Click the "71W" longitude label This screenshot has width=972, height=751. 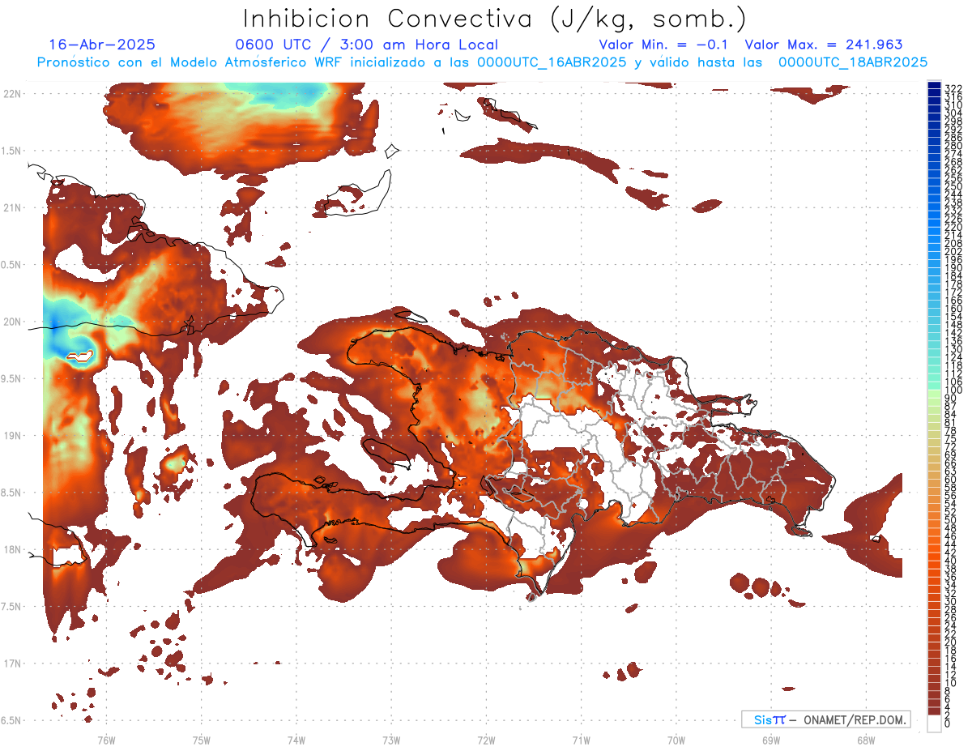coord(581,740)
